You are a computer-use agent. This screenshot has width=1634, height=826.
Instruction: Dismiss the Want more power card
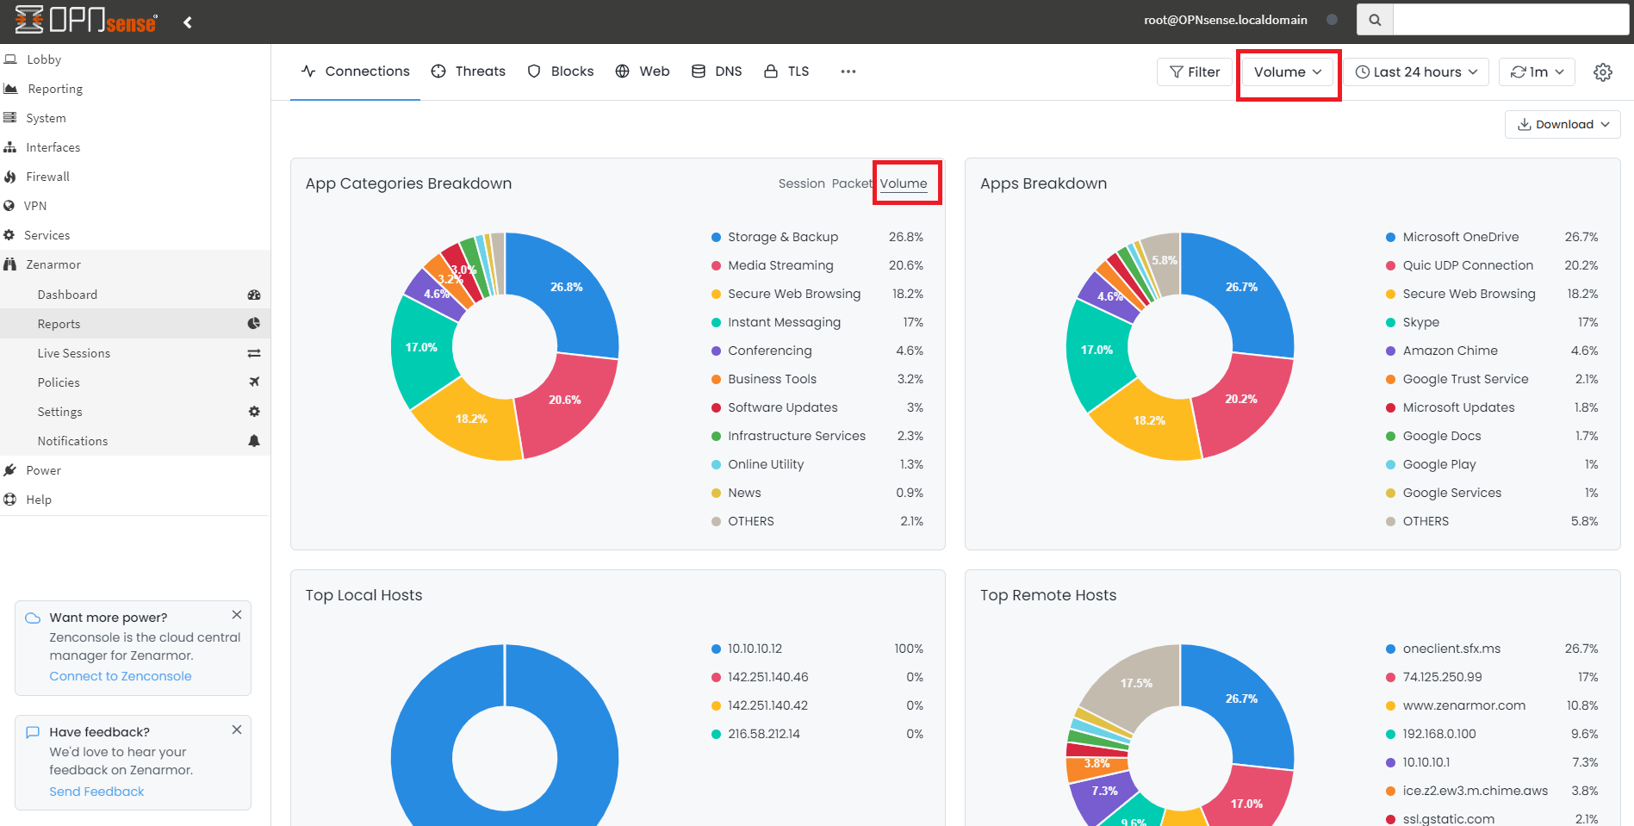237,615
